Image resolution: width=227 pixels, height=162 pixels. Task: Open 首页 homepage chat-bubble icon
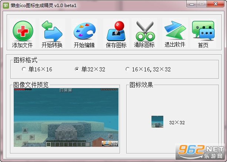point(203,34)
